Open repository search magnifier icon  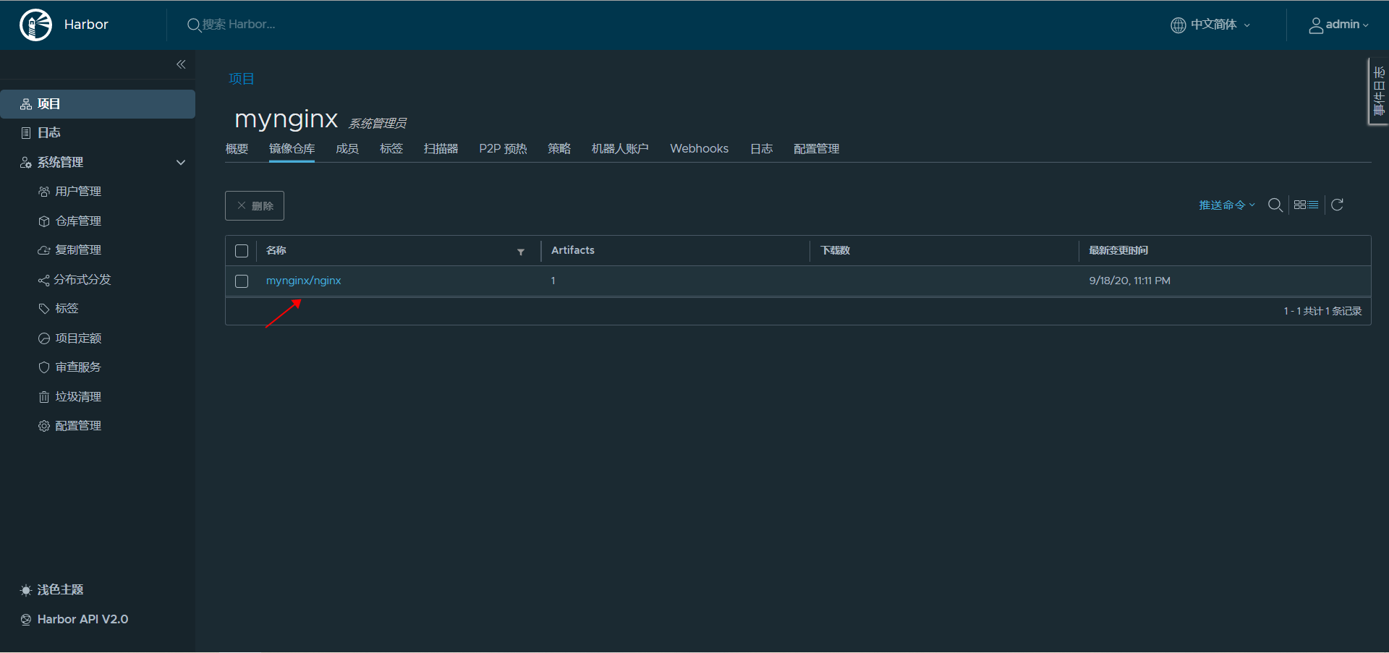coord(1275,205)
